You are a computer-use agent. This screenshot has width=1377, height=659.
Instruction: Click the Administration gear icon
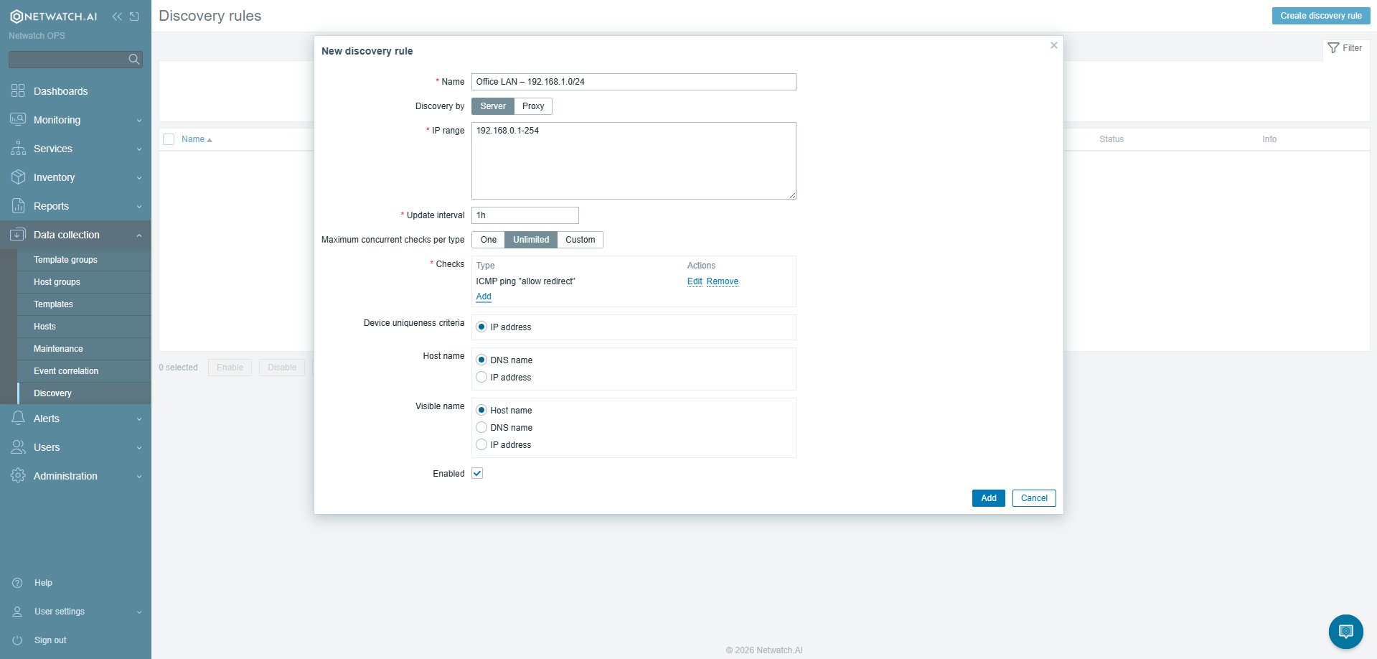(18, 476)
